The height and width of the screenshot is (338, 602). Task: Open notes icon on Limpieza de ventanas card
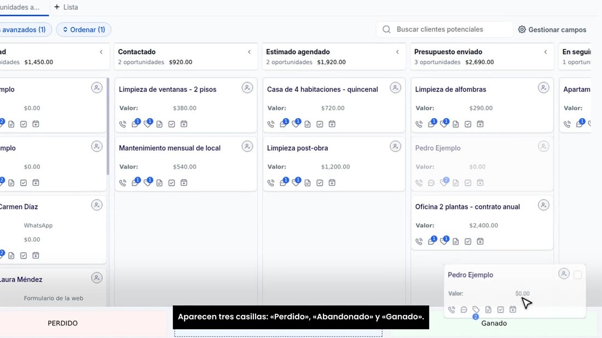point(159,124)
